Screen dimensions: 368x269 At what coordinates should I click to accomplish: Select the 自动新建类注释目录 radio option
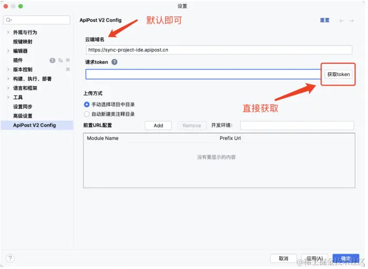pyautogui.click(x=87, y=115)
